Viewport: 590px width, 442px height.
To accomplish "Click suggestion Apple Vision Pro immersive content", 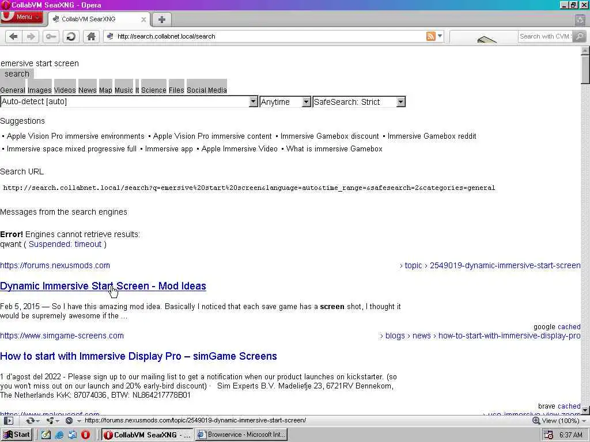I will [212, 136].
